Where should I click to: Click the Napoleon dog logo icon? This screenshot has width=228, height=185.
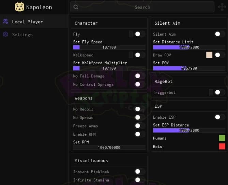(x=19, y=7)
